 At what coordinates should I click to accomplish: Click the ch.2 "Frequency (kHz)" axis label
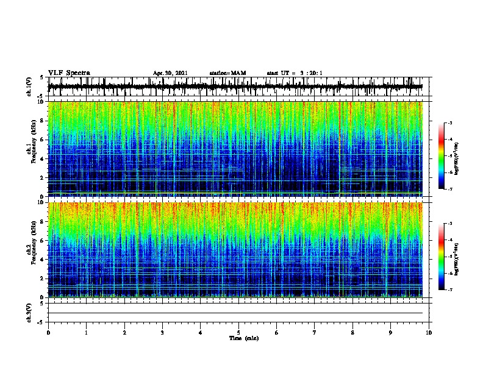pos(34,243)
